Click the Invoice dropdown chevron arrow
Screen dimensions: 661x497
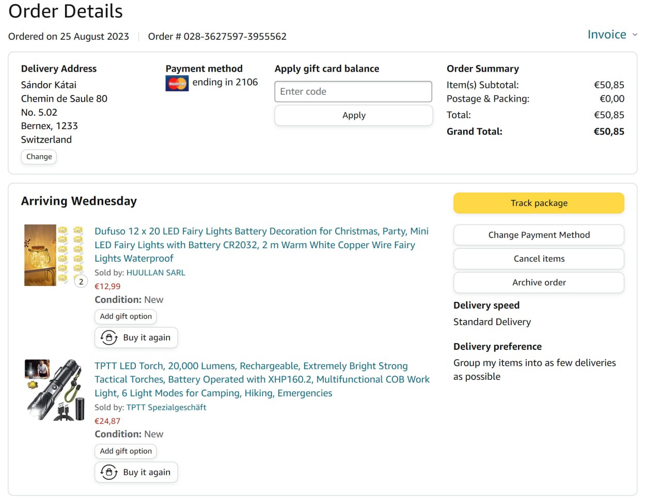point(635,35)
